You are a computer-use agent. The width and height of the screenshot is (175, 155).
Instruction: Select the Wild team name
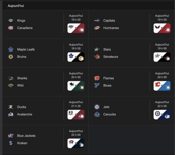(x=20, y=86)
